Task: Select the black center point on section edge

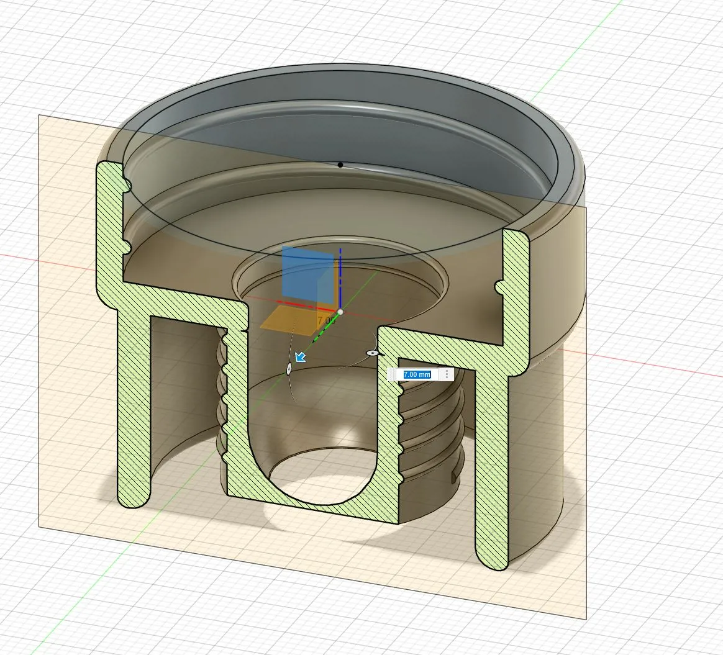Action: pos(340,165)
